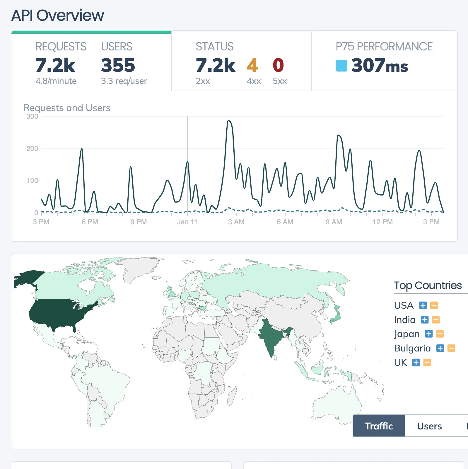Click the Jan 11 marker on the chart axis
468x469 pixels.
(187, 222)
